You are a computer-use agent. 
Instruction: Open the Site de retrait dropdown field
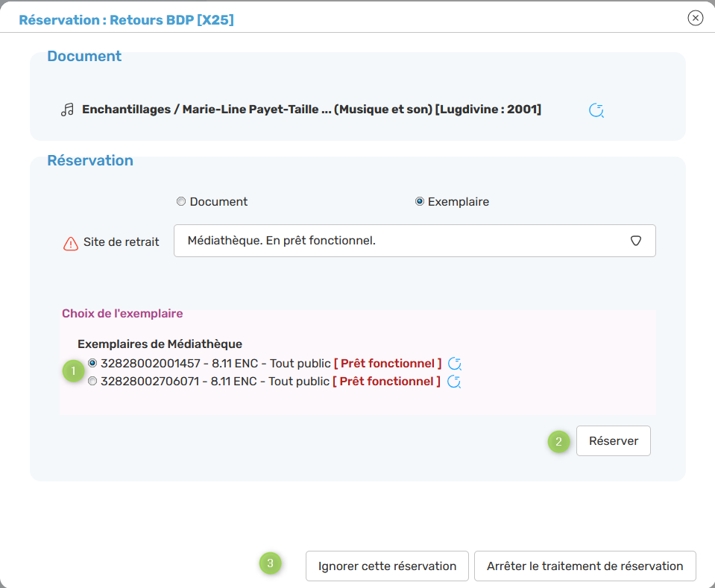[x=403, y=241]
